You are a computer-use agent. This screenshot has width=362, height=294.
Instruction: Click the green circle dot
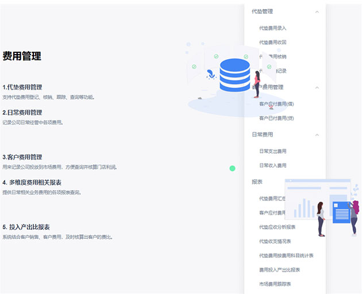(232, 168)
